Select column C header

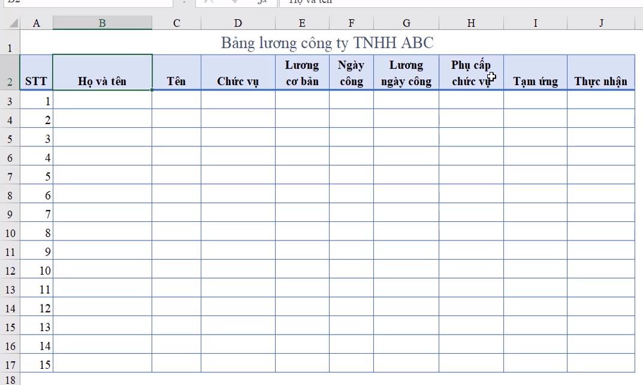(177, 23)
